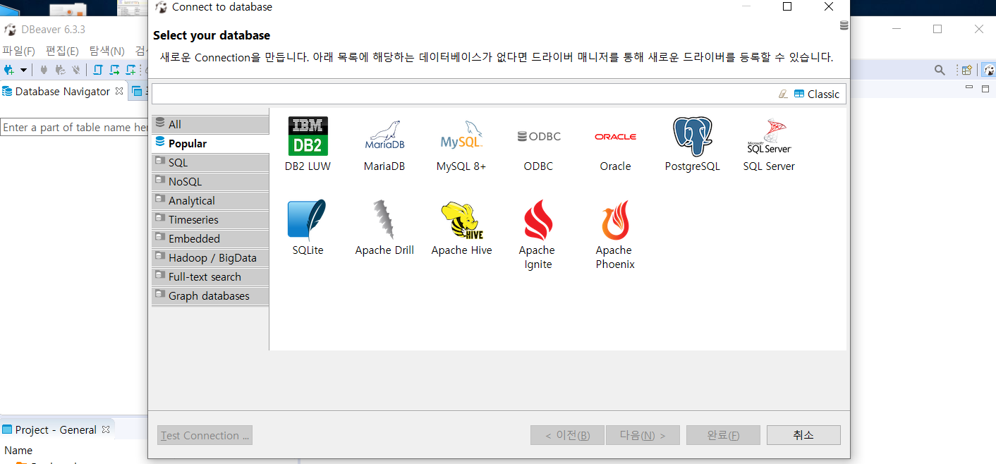Viewport: 996px width, 464px height.
Task: Open the Full-text search category
Action: point(210,276)
